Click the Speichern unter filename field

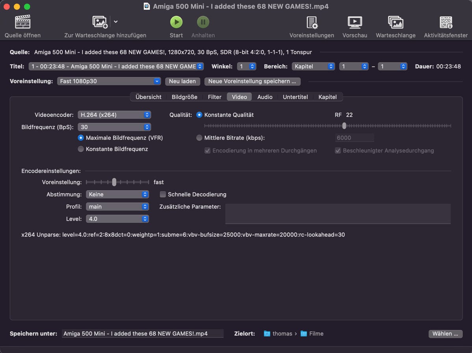pyautogui.click(x=142, y=334)
